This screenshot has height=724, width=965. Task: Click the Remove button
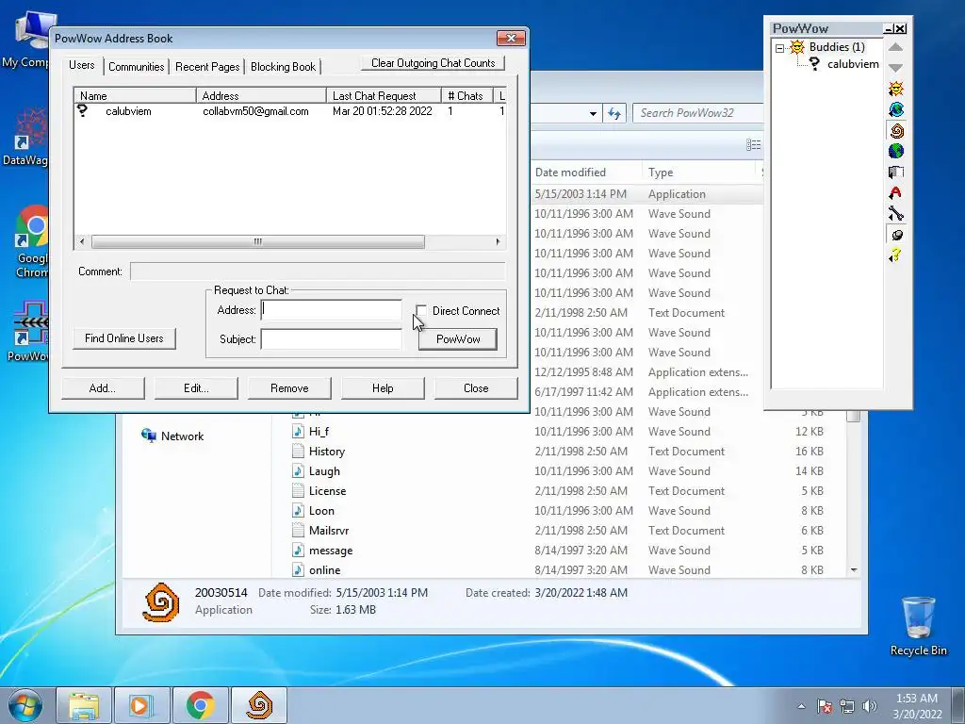[x=289, y=388]
